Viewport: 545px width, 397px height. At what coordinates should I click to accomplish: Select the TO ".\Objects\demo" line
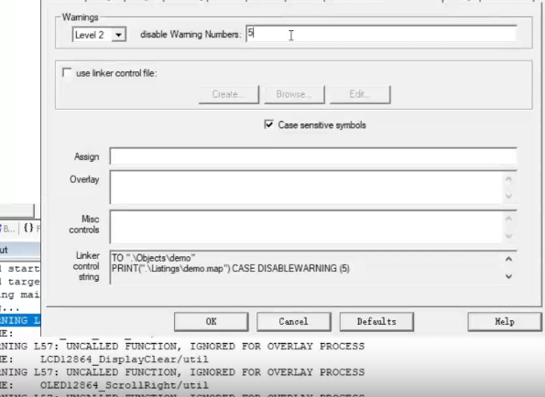[153, 258]
